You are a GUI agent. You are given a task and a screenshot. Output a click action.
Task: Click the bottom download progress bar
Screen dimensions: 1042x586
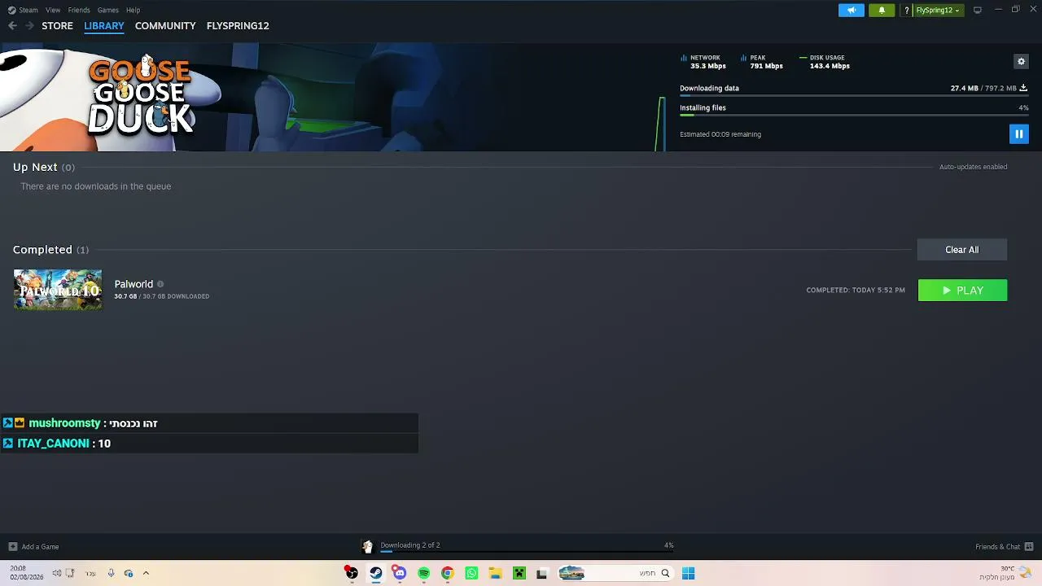(x=527, y=552)
